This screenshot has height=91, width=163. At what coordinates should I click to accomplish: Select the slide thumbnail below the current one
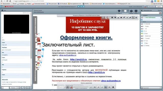click(x=39, y=59)
